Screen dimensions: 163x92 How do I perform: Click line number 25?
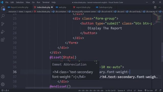pyautogui.click(x=15, y=18)
